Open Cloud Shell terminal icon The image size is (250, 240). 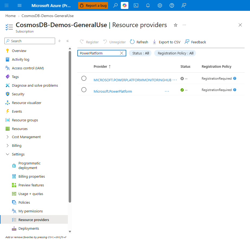(136, 6)
